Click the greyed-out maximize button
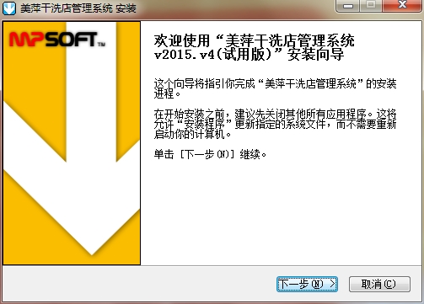 371,6
